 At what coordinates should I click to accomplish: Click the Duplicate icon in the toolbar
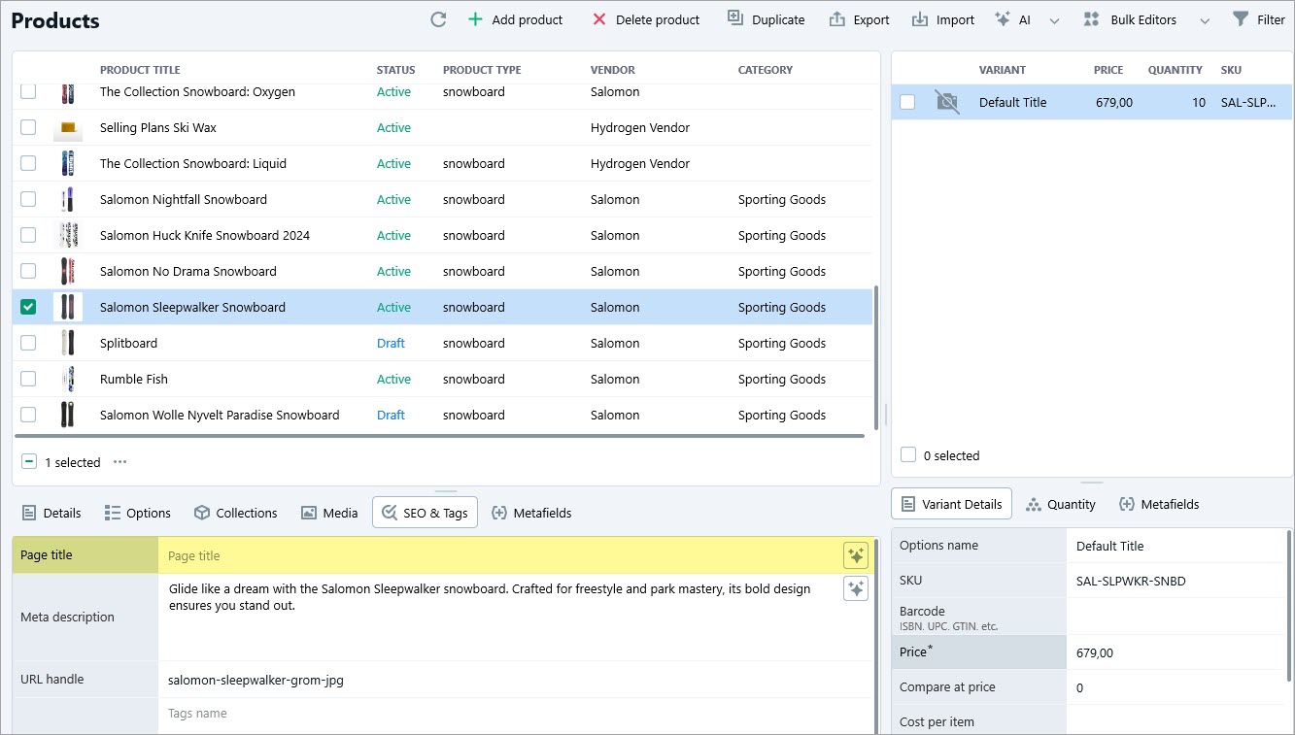(x=735, y=19)
